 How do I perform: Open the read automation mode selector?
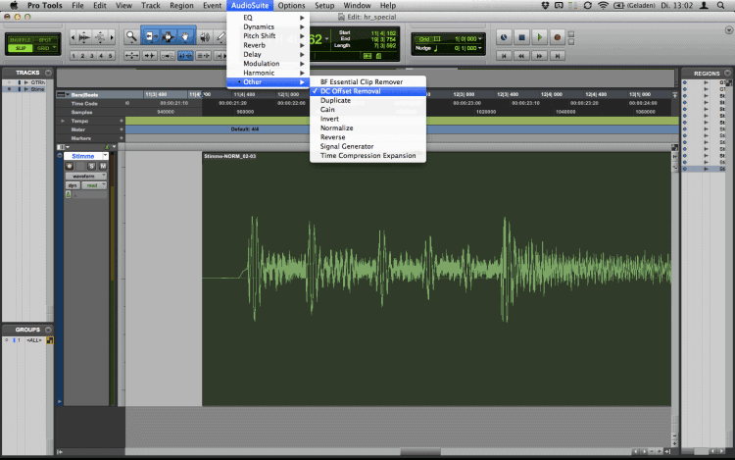pyautogui.click(x=94, y=185)
